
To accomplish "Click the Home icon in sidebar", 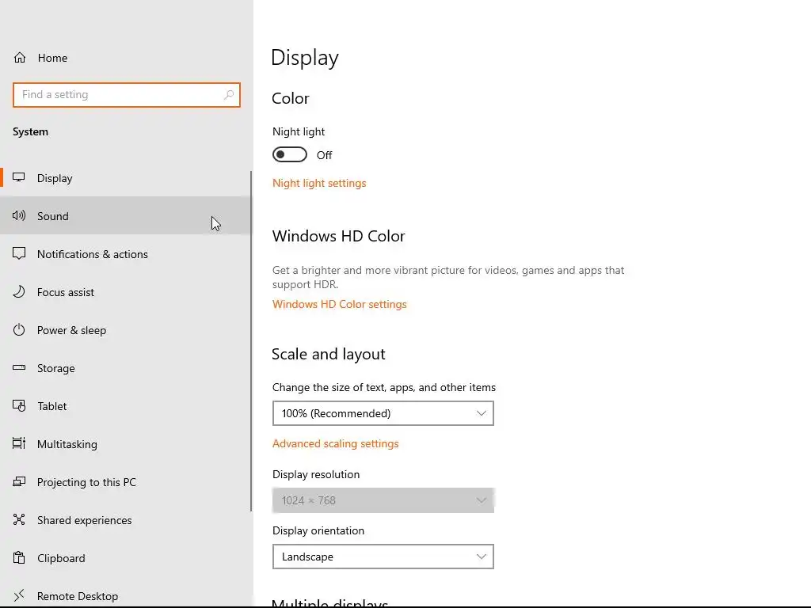I will 20,58.
